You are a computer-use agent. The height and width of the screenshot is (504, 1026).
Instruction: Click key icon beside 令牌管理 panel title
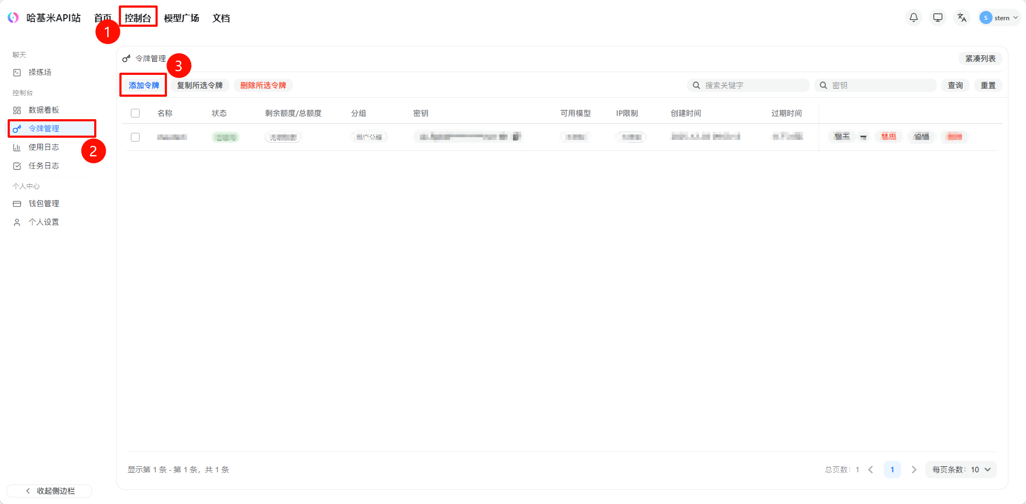point(126,58)
